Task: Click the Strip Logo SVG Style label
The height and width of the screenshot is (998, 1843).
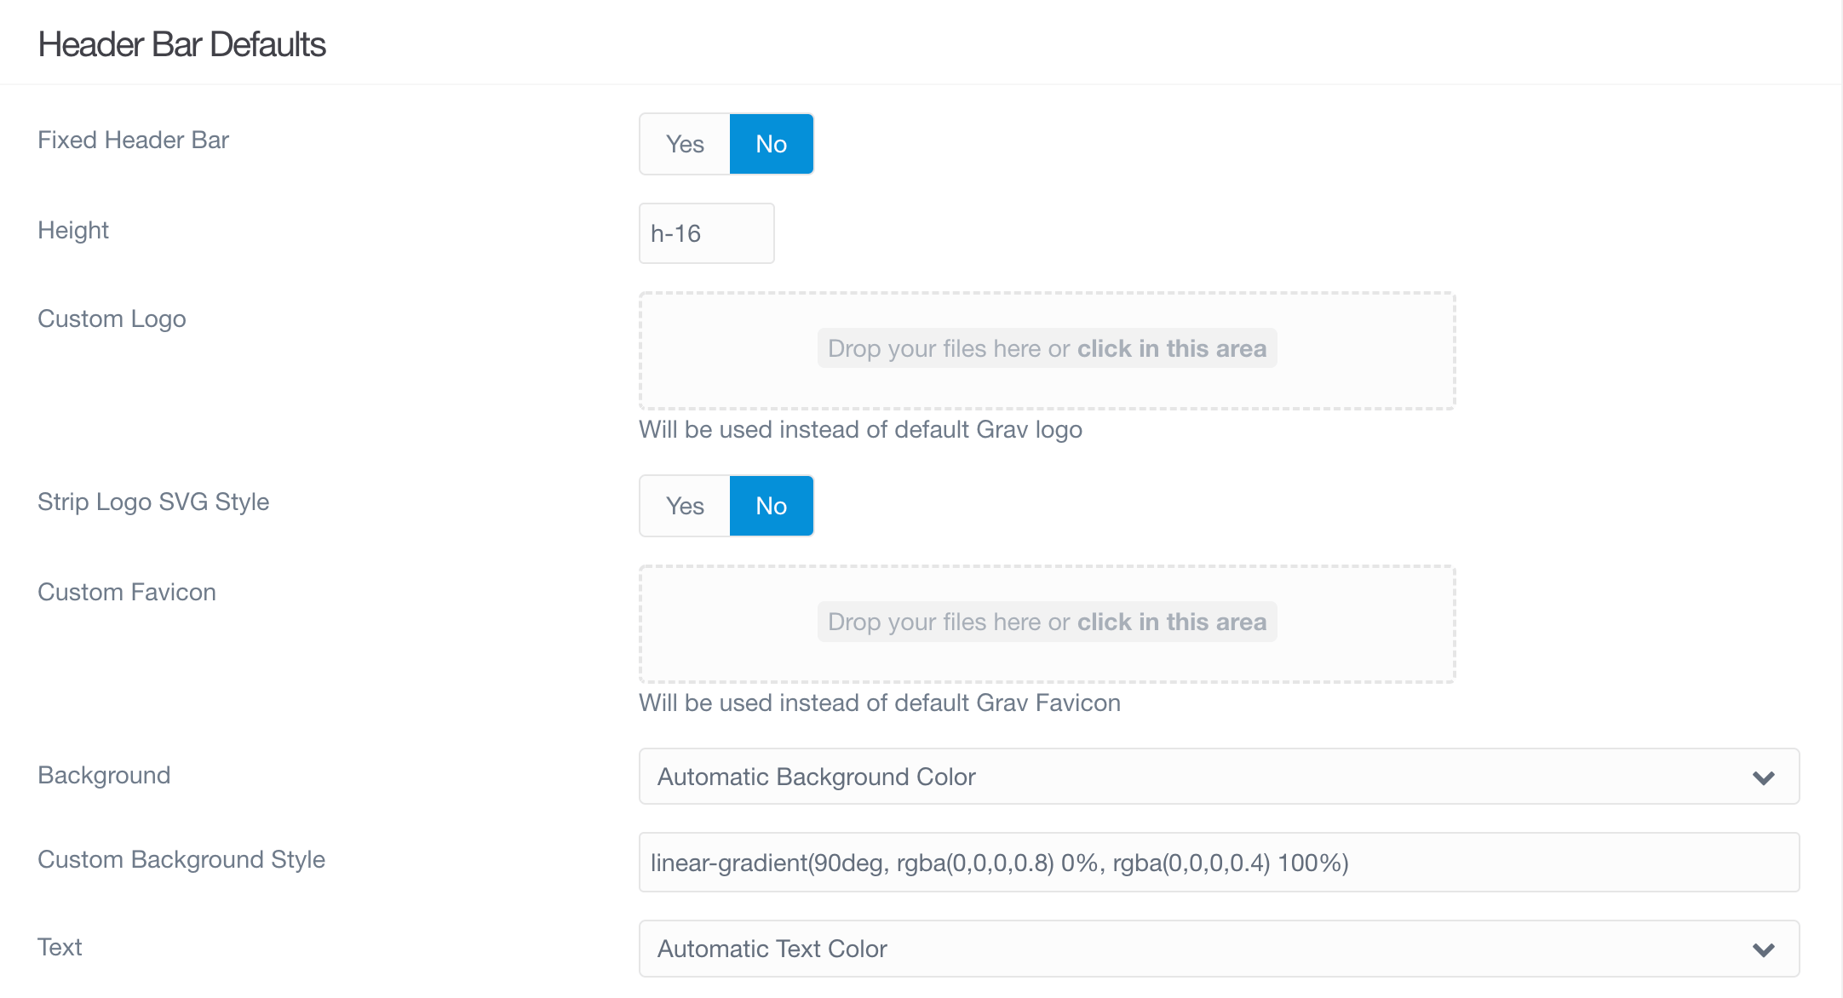Action: (x=153, y=502)
